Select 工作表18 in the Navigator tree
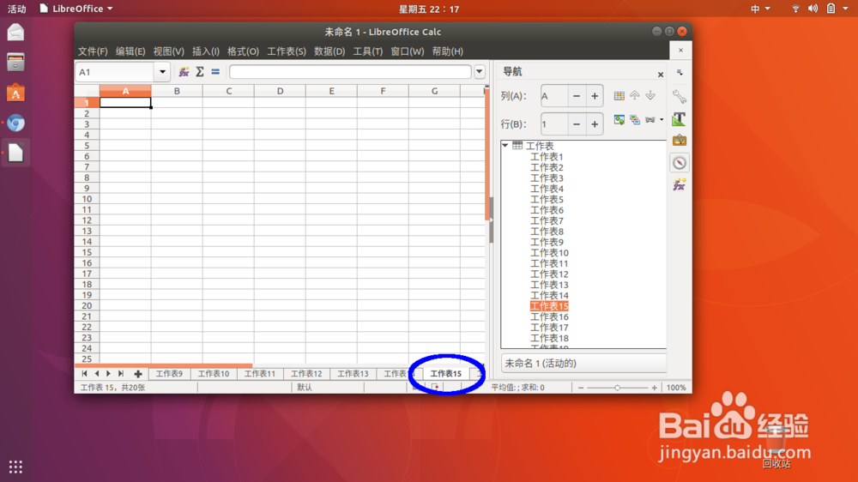Image resolution: width=858 pixels, height=482 pixels. [x=549, y=338]
